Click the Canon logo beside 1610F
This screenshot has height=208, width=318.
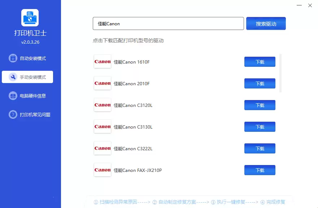(103, 61)
